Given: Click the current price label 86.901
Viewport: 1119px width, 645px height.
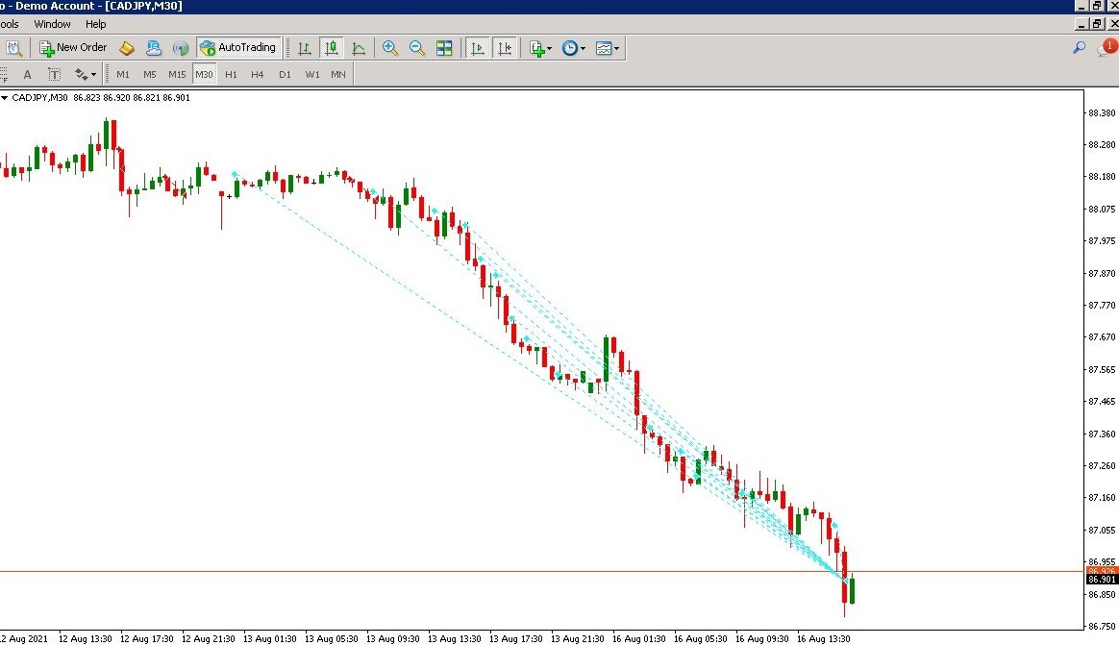Looking at the screenshot, I should pyautogui.click(x=1101, y=580).
